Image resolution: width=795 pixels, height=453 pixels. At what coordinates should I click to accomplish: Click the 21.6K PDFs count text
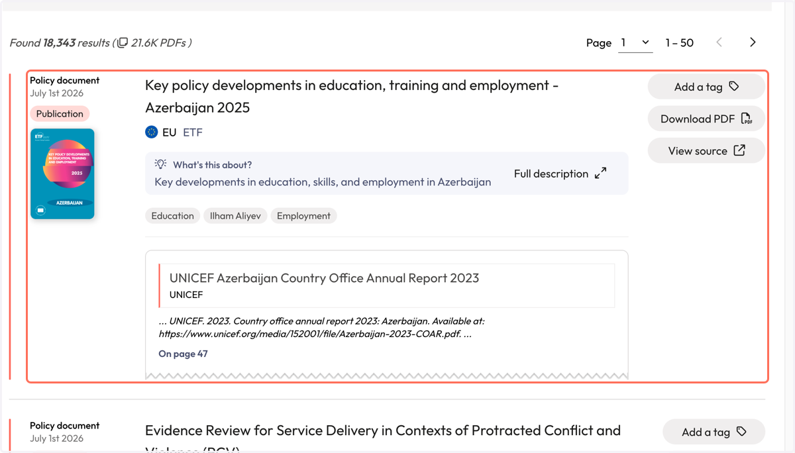[x=159, y=43]
